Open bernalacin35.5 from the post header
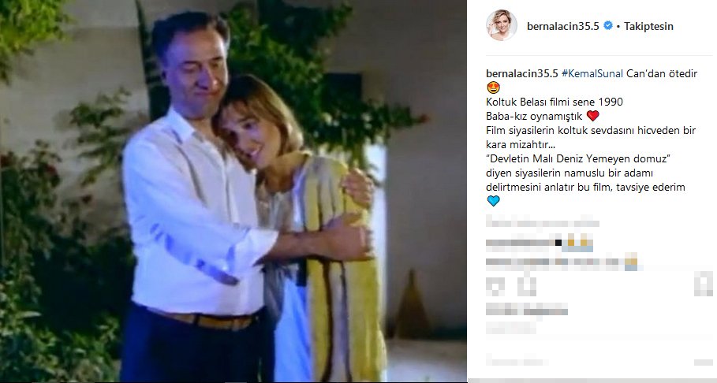Screen dimensions: 717x383 tap(563, 26)
